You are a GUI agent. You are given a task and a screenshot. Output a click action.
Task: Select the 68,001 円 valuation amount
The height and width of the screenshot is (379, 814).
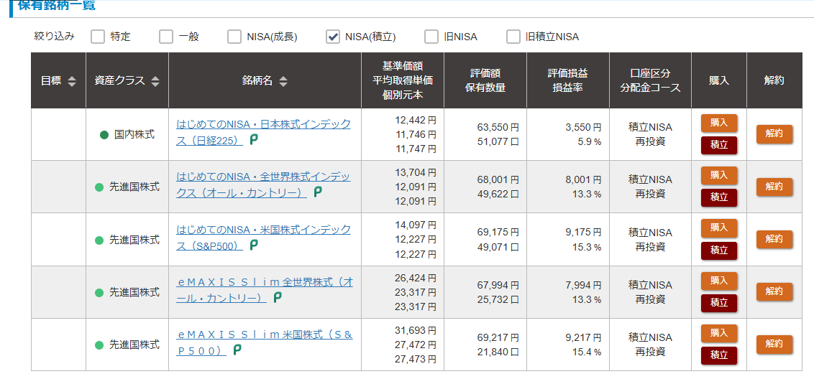pos(498,180)
